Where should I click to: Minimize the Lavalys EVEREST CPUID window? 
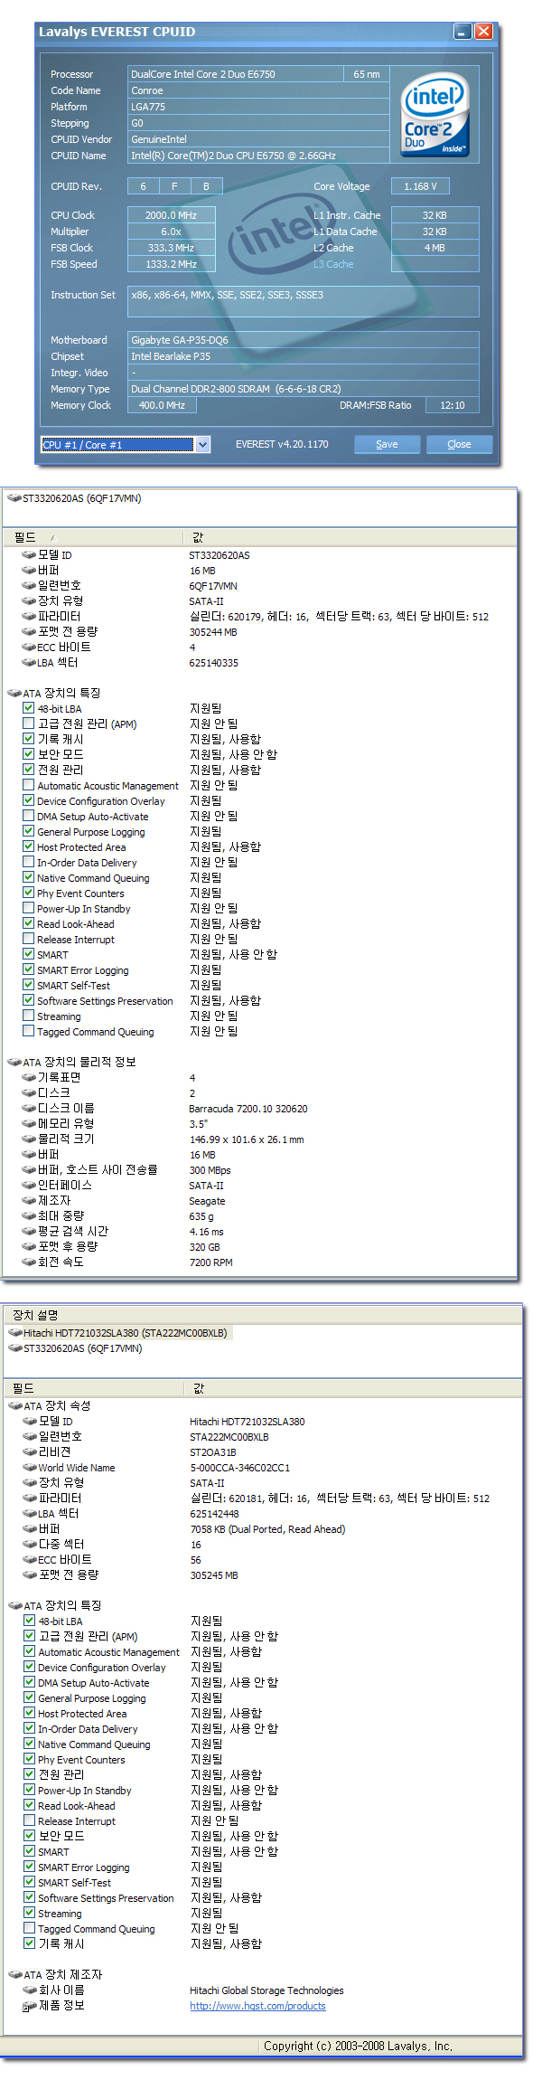(x=463, y=32)
